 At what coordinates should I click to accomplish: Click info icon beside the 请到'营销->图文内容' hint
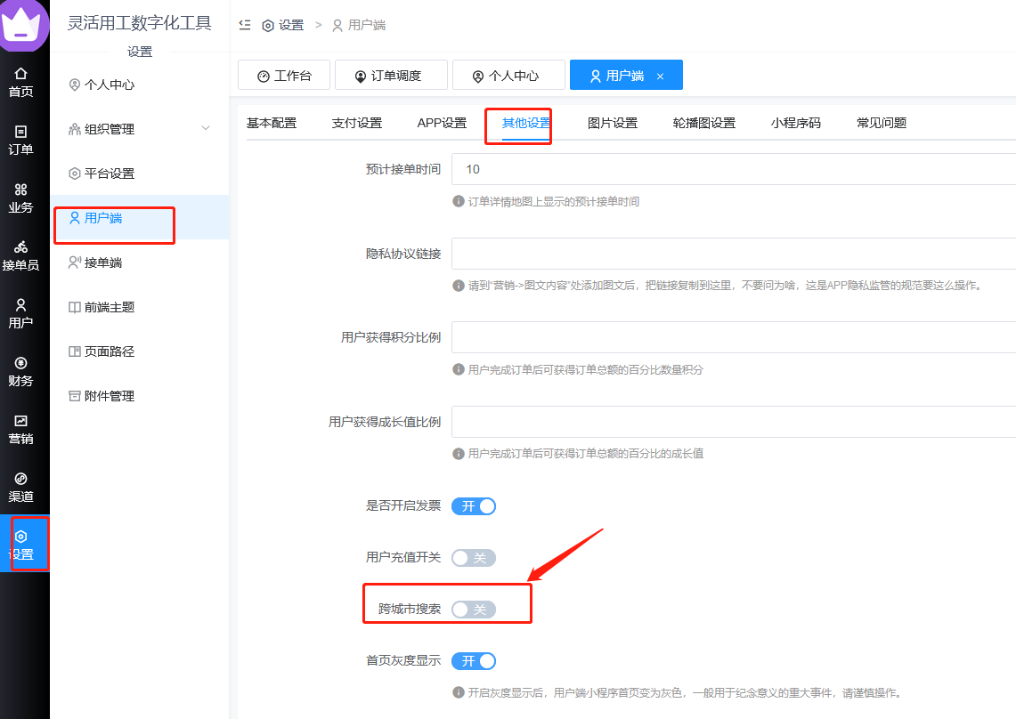click(x=458, y=285)
